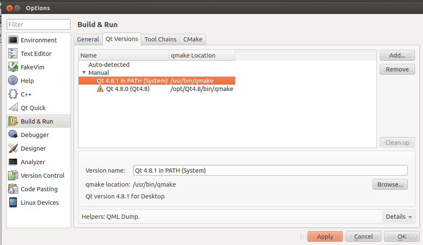Click the Version name text field
The width and height of the screenshot is (423, 245).
[x=270, y=171]
